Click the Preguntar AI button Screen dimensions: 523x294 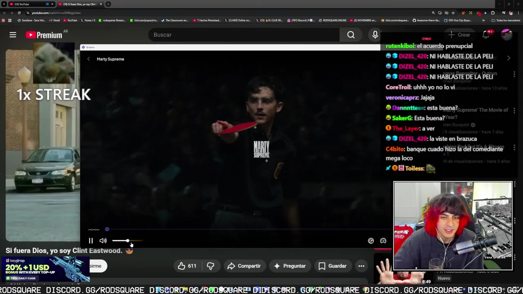pos(290,266)
